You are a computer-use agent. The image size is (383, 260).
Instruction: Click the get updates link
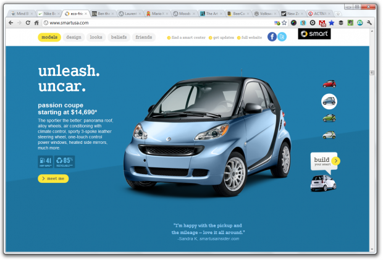(221, 37)
